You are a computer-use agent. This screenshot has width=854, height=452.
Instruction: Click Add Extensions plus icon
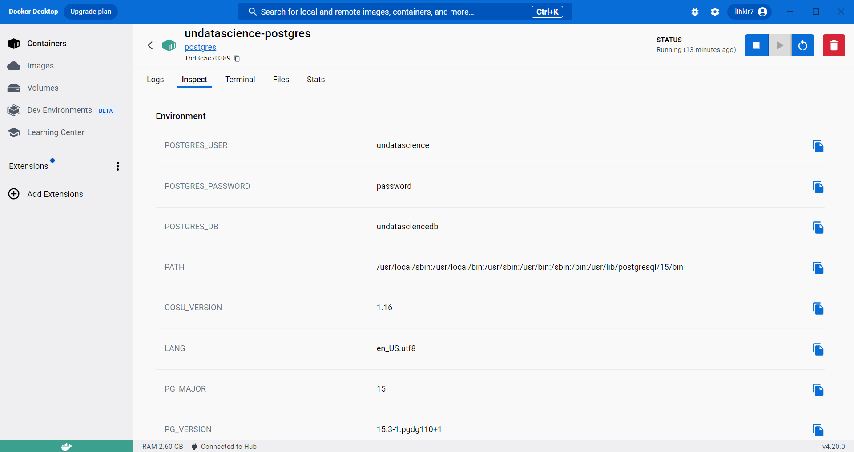point(14,194)
